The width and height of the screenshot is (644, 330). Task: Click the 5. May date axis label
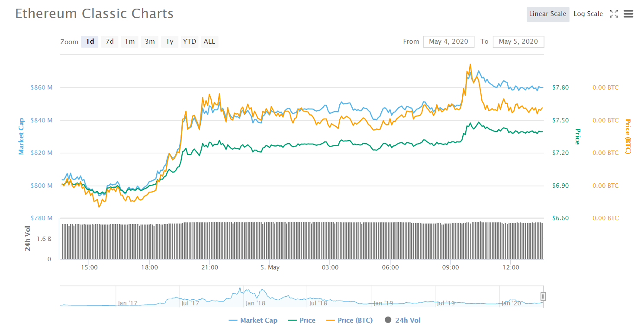click(270, 267)
